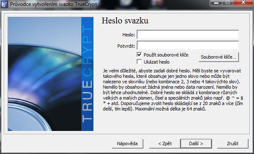The width and height of the screenshot is (254, 154).
Task: Proceed with the Další > button
Action: click(x=196, y=144)
